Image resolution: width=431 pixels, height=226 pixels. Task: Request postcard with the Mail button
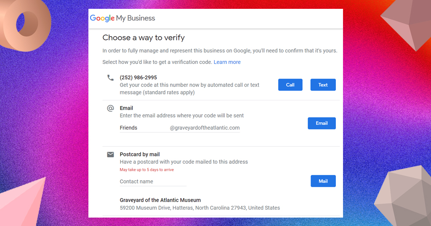(x=323, y=181)
